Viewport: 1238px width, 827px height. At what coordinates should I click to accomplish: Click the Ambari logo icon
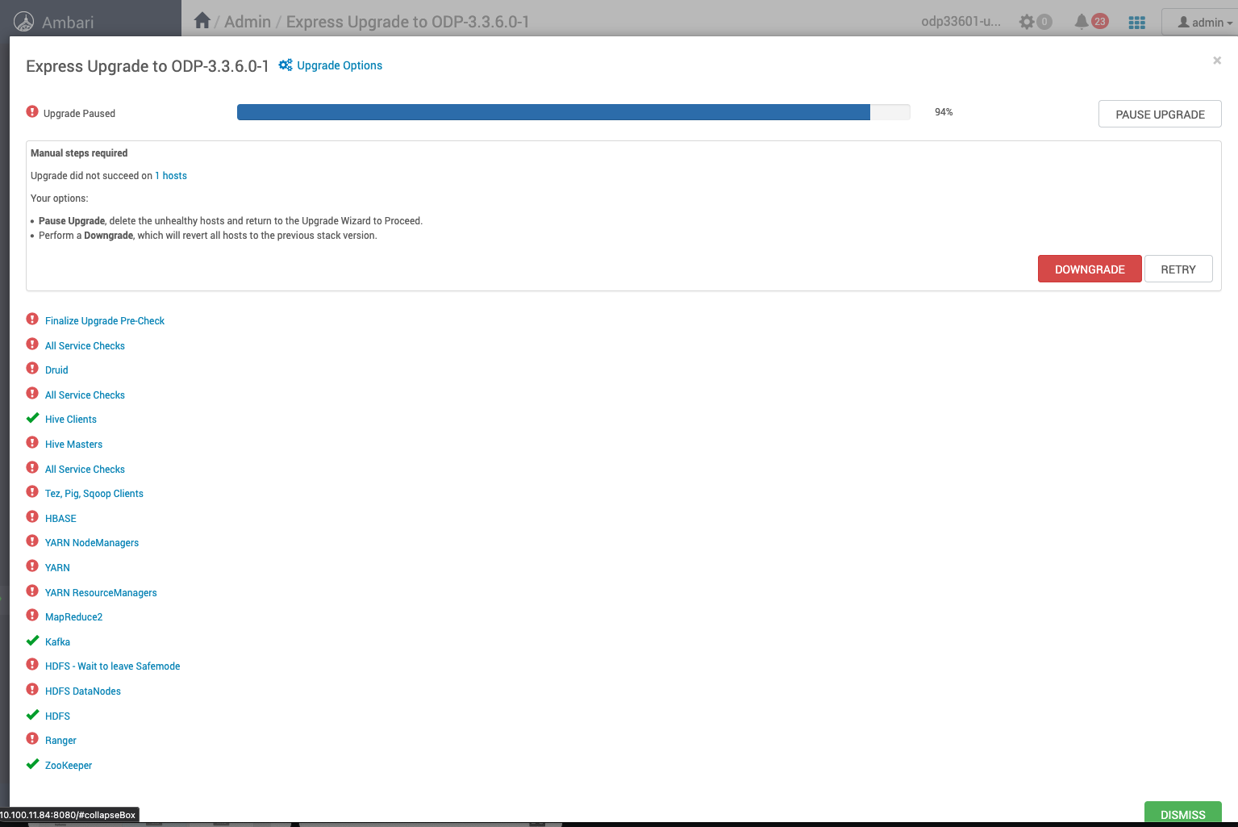pos(24,22)
